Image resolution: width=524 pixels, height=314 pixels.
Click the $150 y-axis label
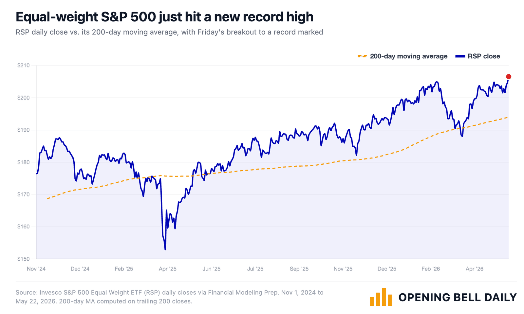[23, 259]
